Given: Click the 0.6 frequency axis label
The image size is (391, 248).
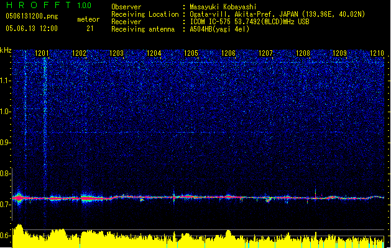Looking at the screenshot, I should (x=6, y=236).
